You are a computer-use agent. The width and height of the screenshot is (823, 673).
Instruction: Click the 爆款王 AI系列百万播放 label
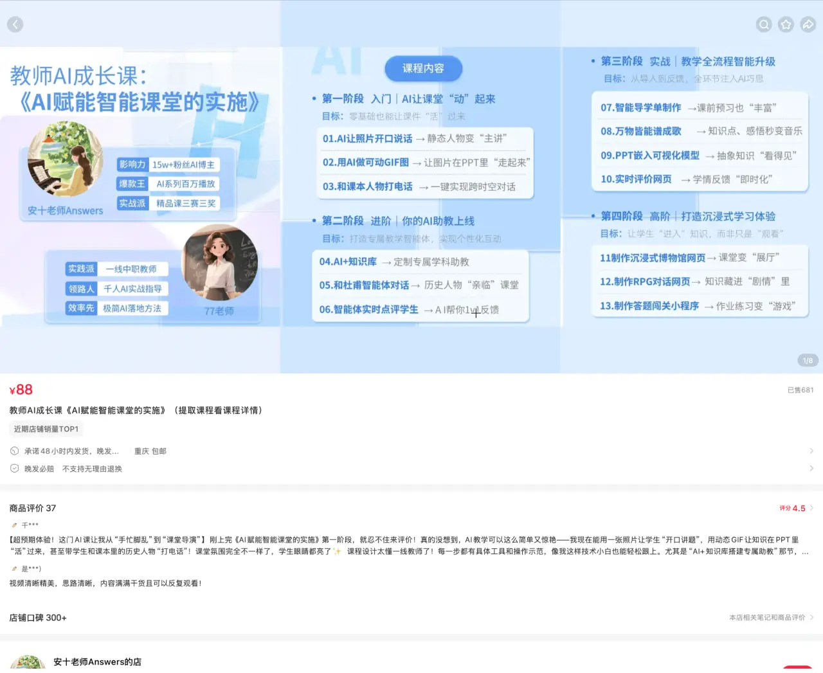tap(168, 184)
